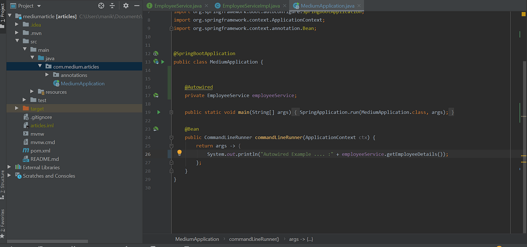Click the commandLineRunner() breadcrumb

(254, 239)
